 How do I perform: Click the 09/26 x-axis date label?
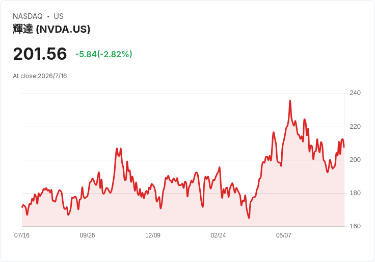click(87, 235)
